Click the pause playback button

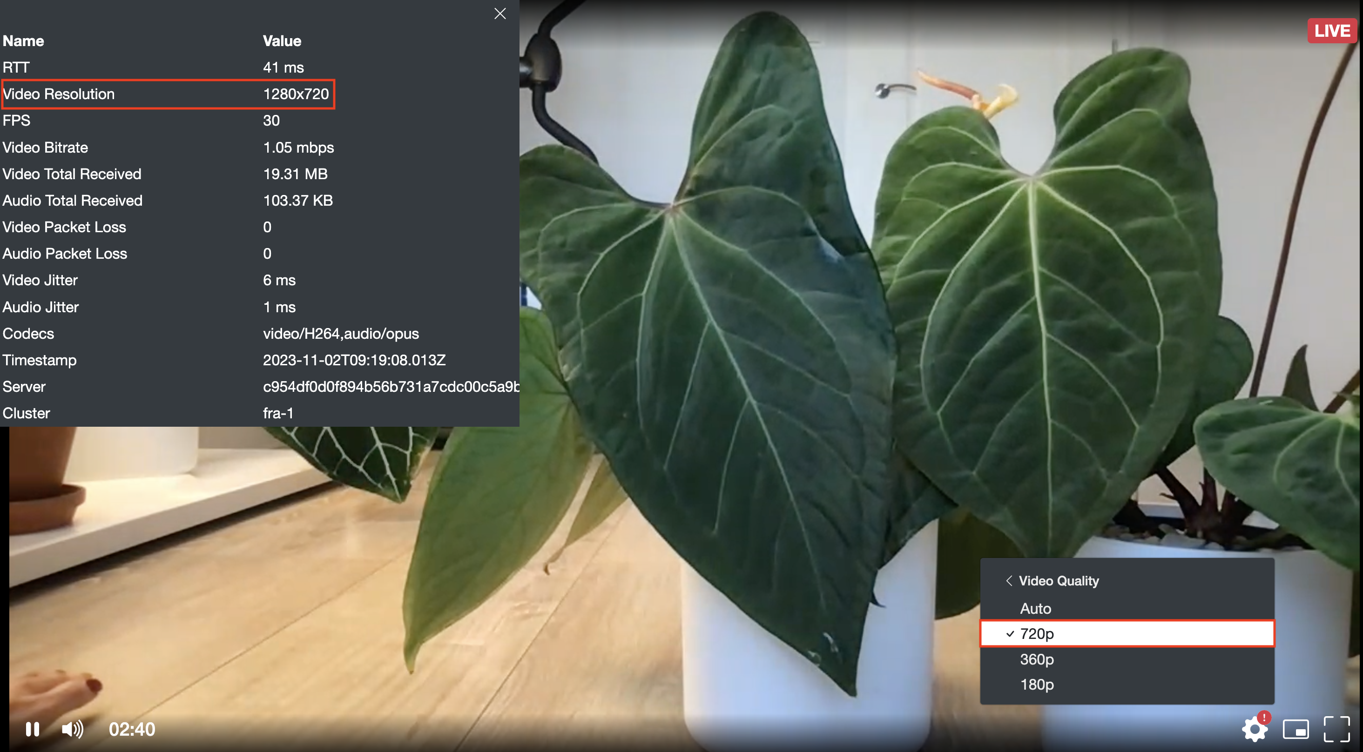(33, 730)
